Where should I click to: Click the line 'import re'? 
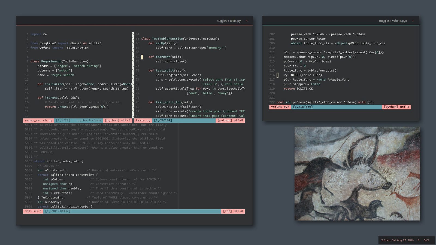point(38,34)
